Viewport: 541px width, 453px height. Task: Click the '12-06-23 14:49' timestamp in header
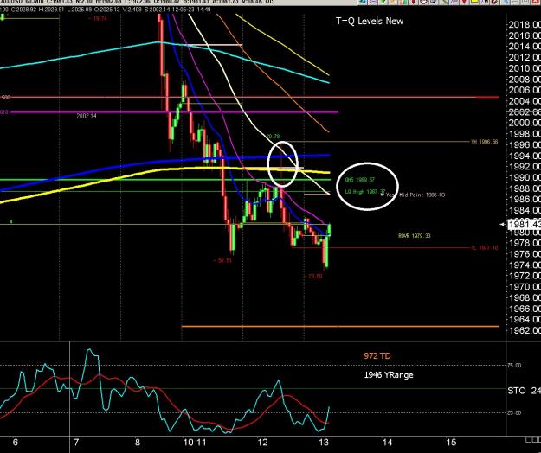[x=190, y=10]
